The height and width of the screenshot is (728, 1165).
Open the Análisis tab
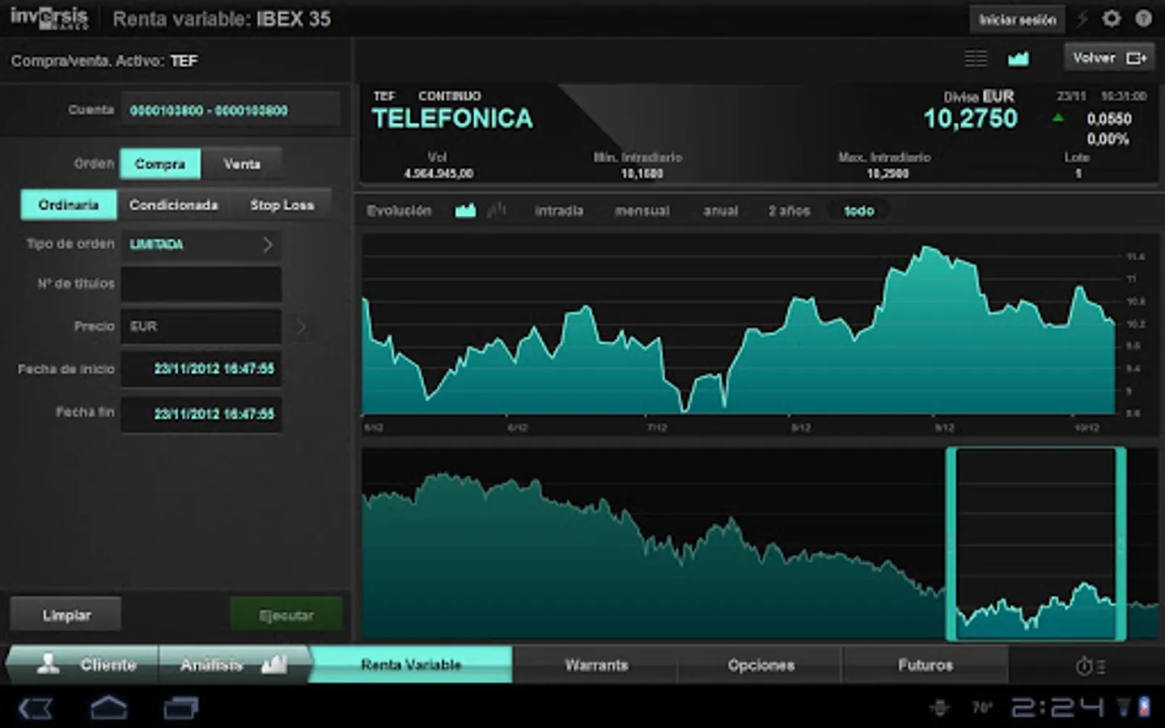click(233, 665)
